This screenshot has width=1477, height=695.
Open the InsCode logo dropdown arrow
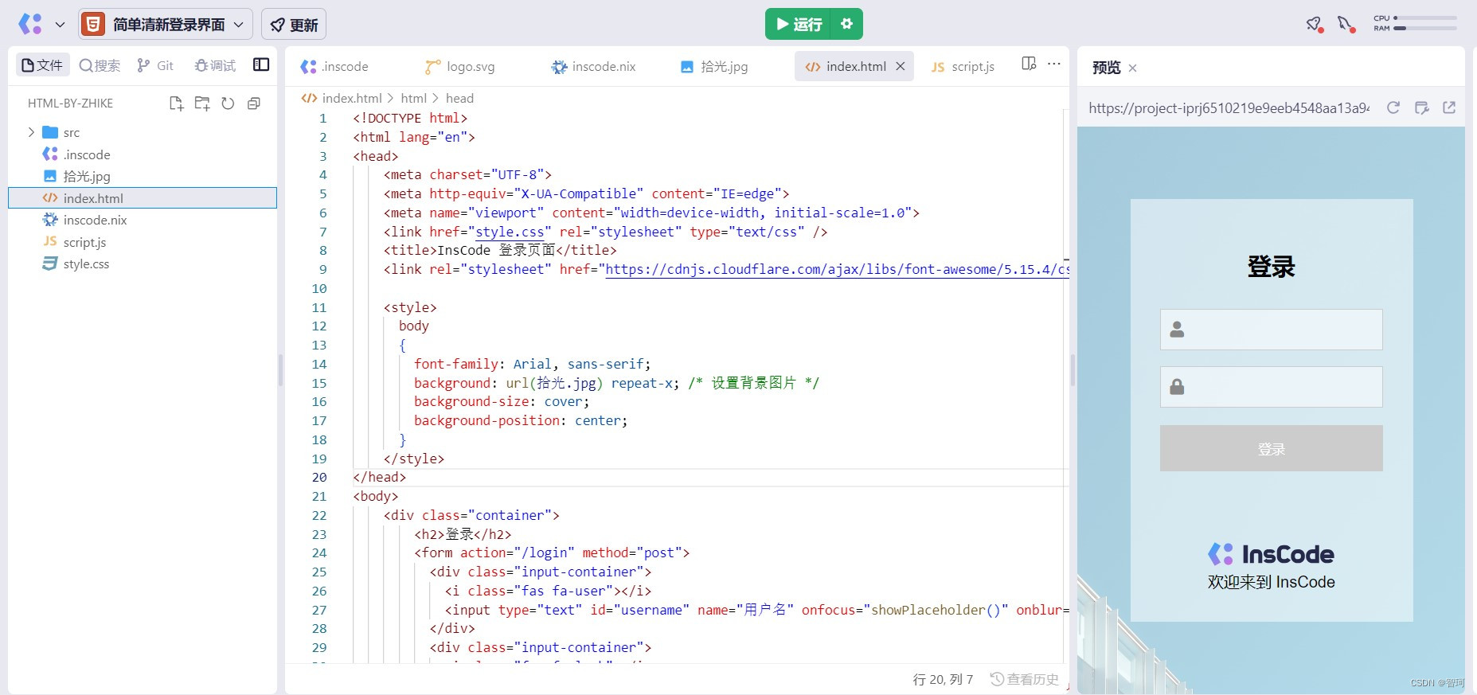click(60, 25)
